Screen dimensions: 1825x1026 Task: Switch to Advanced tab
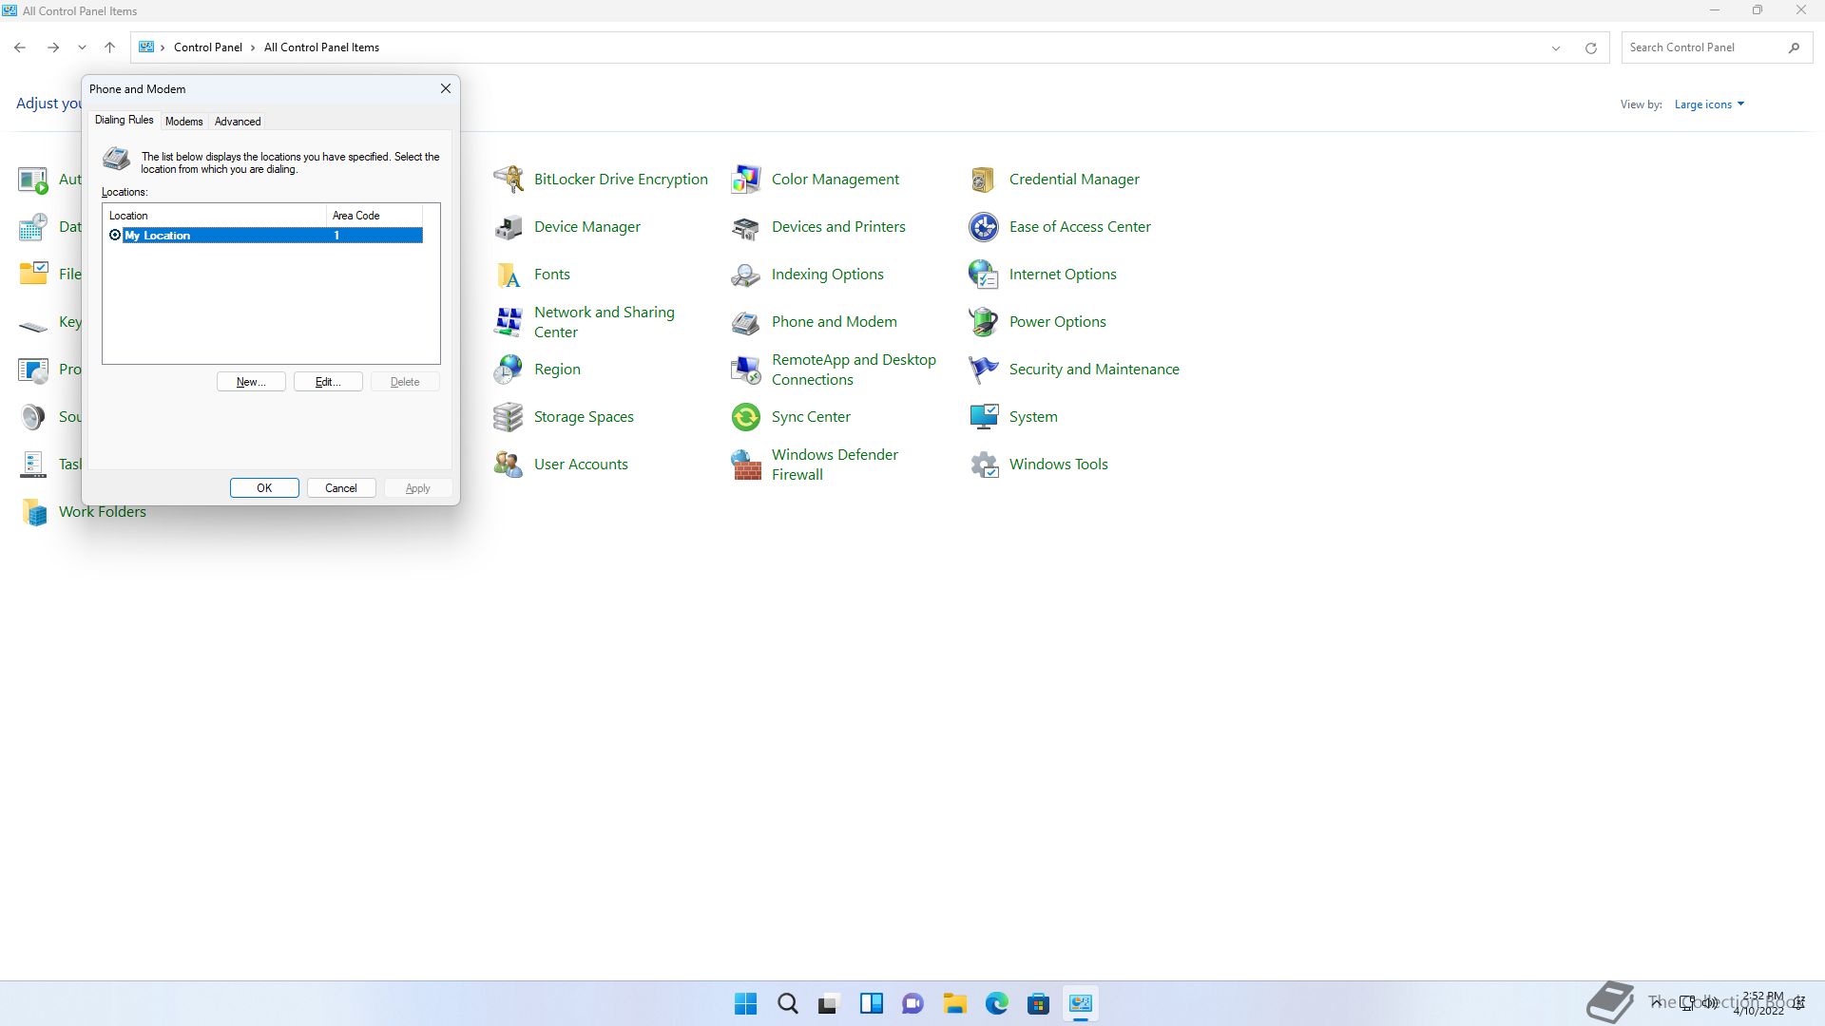[238, 122]
